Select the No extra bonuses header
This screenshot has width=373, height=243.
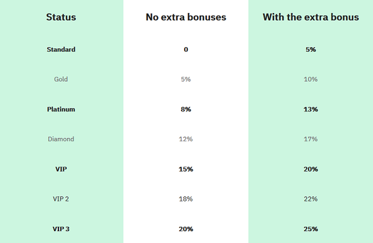pos(186,17)
